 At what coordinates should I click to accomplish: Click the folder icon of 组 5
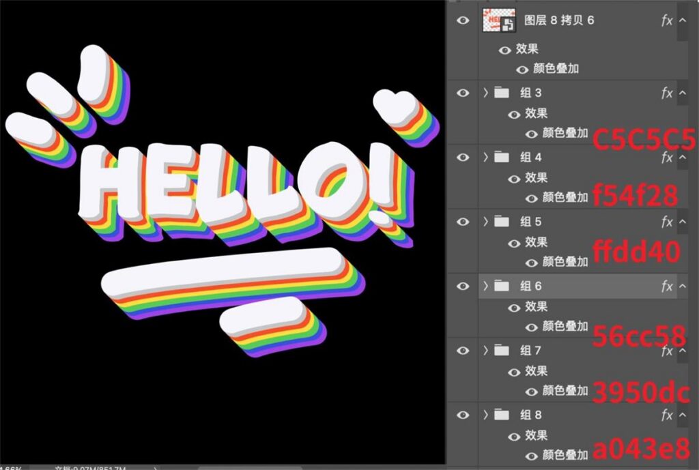502,222
